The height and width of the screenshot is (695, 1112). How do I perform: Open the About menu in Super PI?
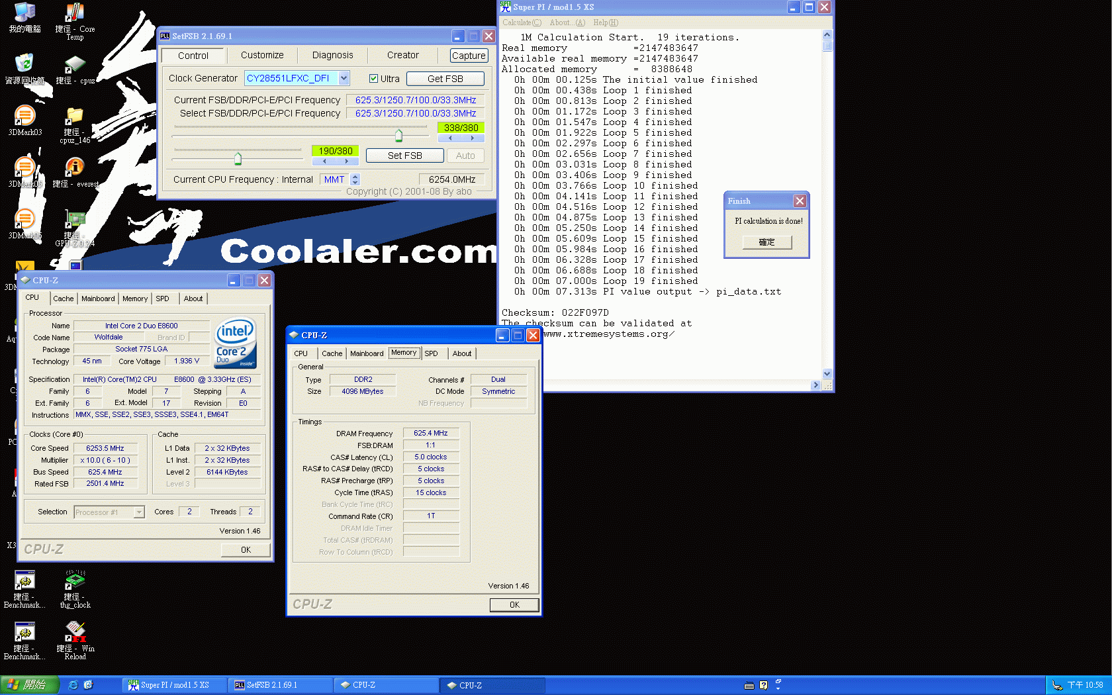coord(567,23)
